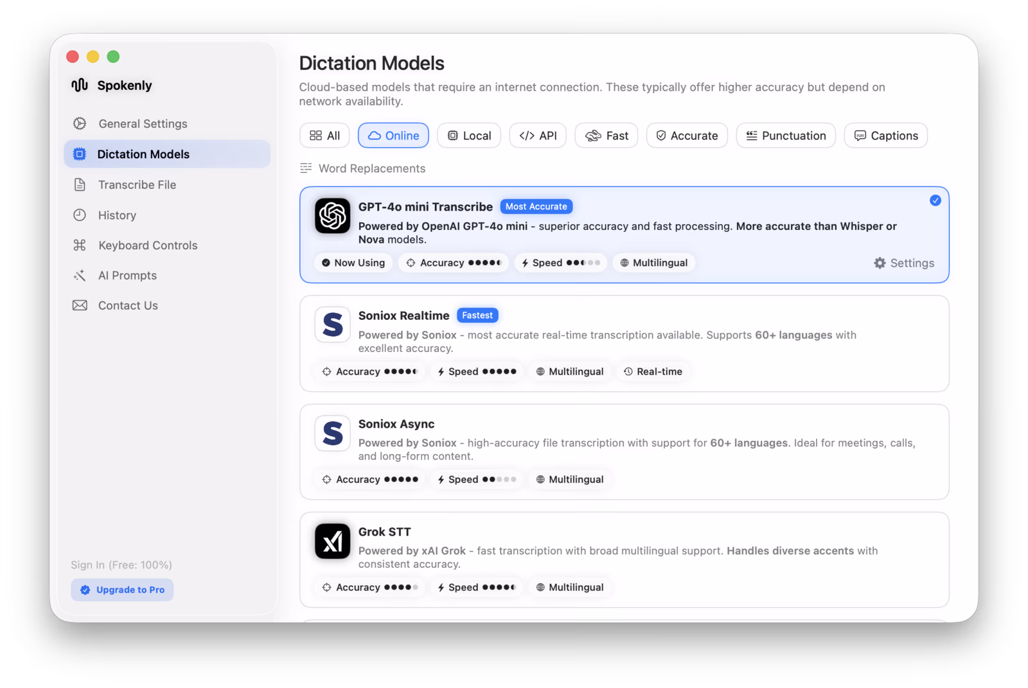Click the History clock icon
This screenshot has height=688, width=1028.
(80, 215)
